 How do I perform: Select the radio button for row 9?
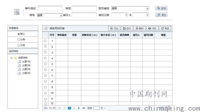[45, 87]
